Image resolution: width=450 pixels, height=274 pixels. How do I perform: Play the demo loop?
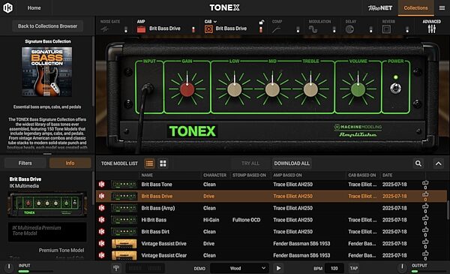[x=278, y=268]
